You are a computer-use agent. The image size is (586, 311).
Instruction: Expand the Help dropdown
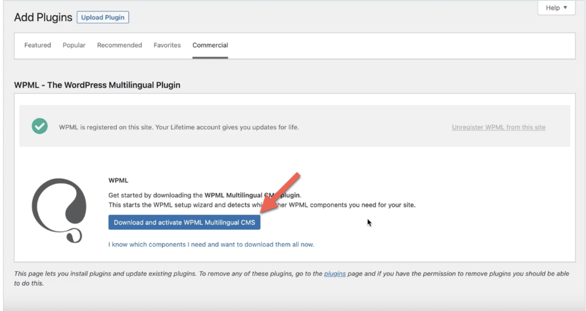tap(556, 8)
